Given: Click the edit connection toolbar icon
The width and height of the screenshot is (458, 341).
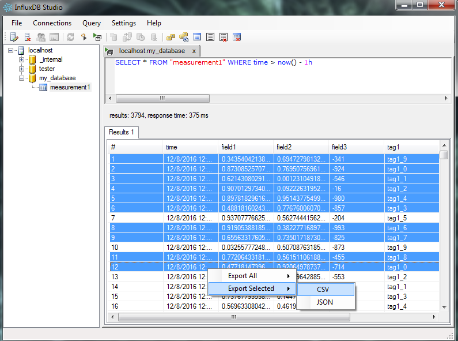Looking at the screenshot, I should click(x=14, y=37).
